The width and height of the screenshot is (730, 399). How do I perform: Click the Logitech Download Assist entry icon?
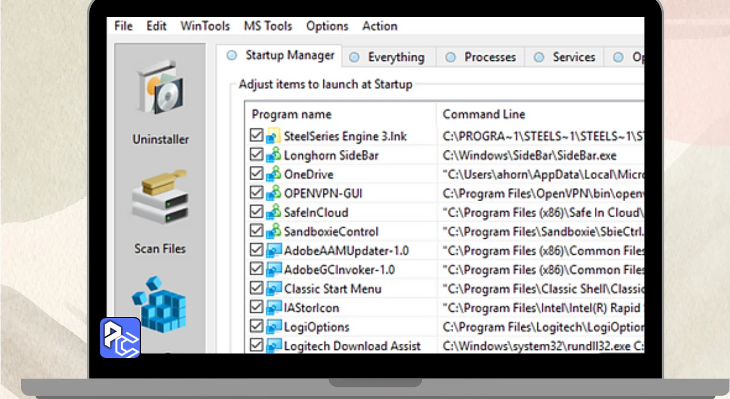click(274, 345)
